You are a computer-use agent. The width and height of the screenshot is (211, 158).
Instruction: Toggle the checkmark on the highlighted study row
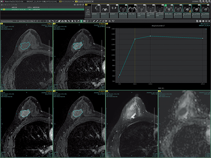coord(2,10)
